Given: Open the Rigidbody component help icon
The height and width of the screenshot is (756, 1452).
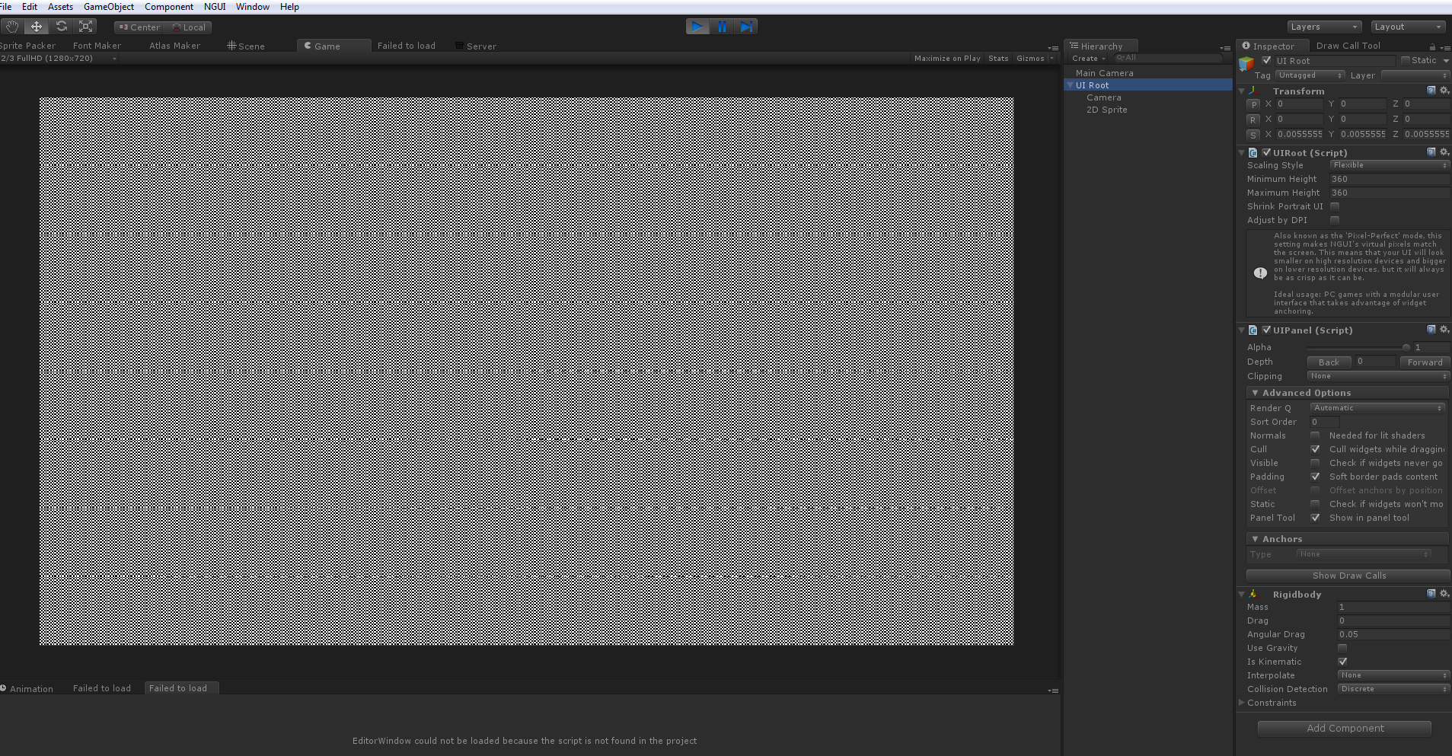Looking at the screenshot, I should pyautogui.click(x=1431, y=594).
